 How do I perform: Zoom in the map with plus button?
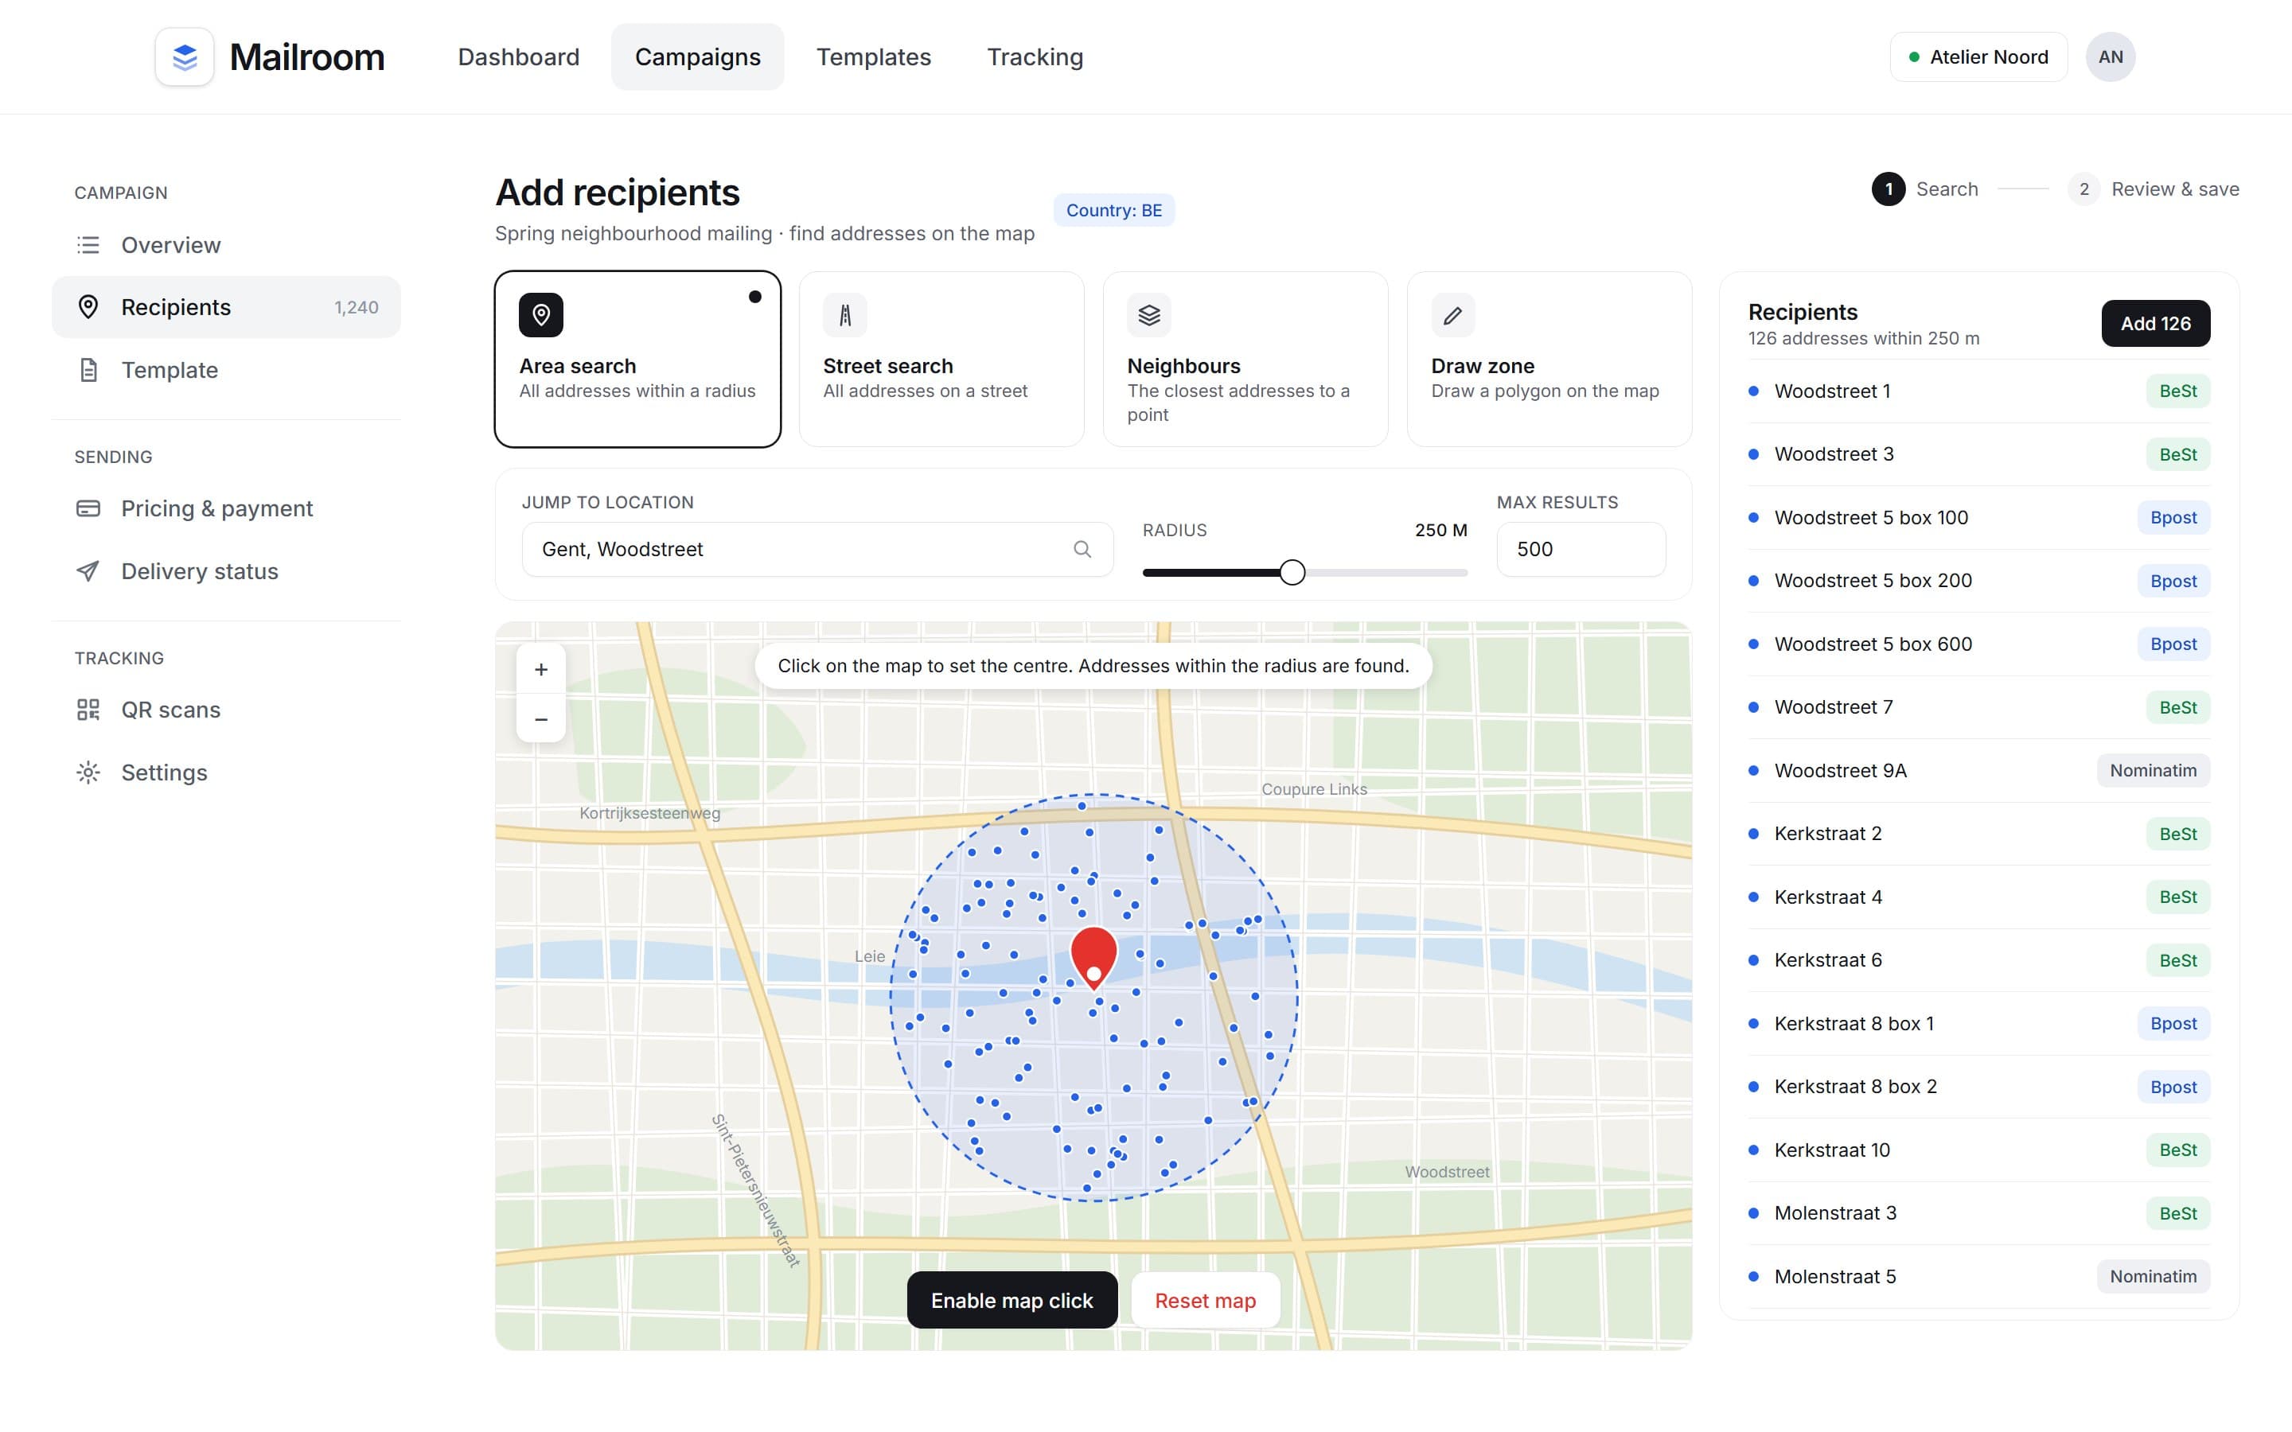541,670
